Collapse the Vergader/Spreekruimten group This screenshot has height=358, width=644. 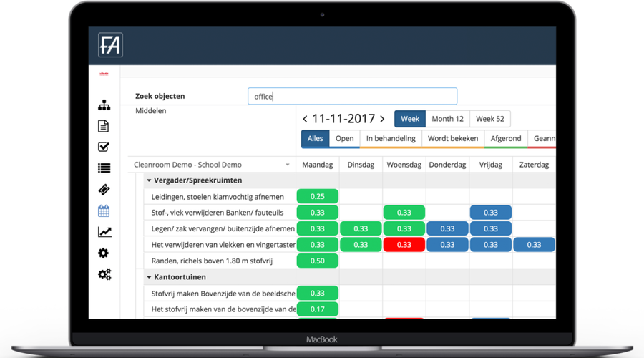point(149,180)
